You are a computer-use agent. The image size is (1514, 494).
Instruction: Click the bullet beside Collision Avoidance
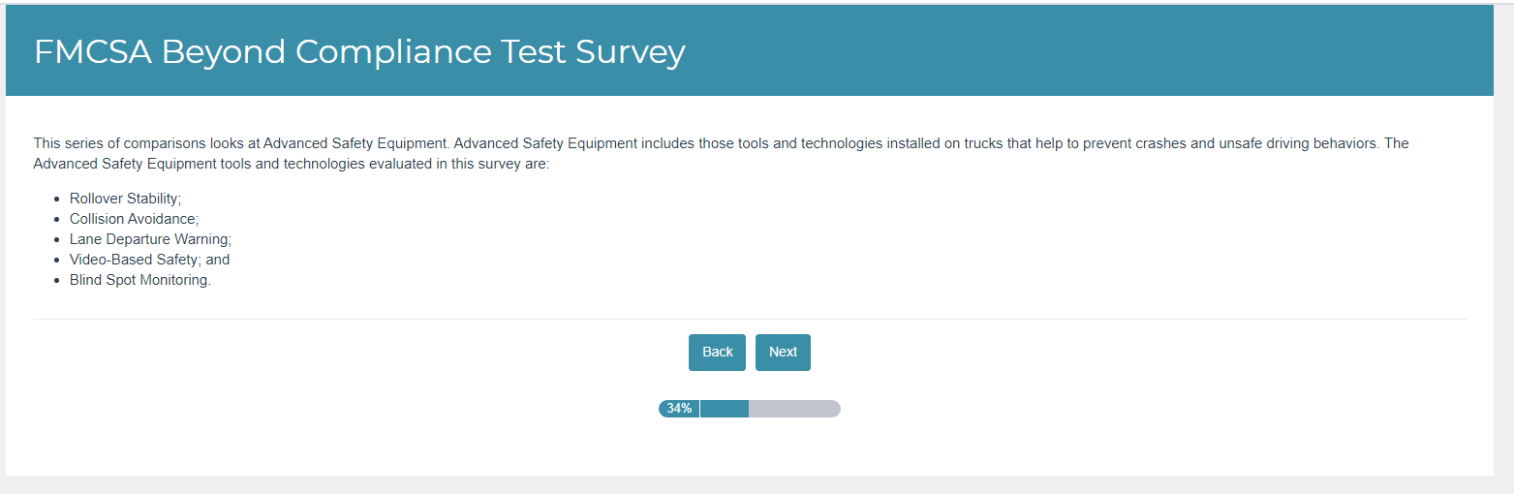click(58, 219)
